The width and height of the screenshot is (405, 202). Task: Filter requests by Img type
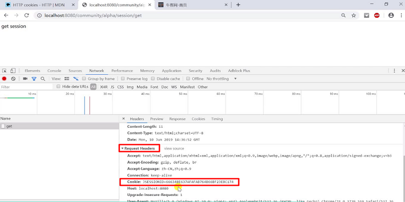pos(130,87)
